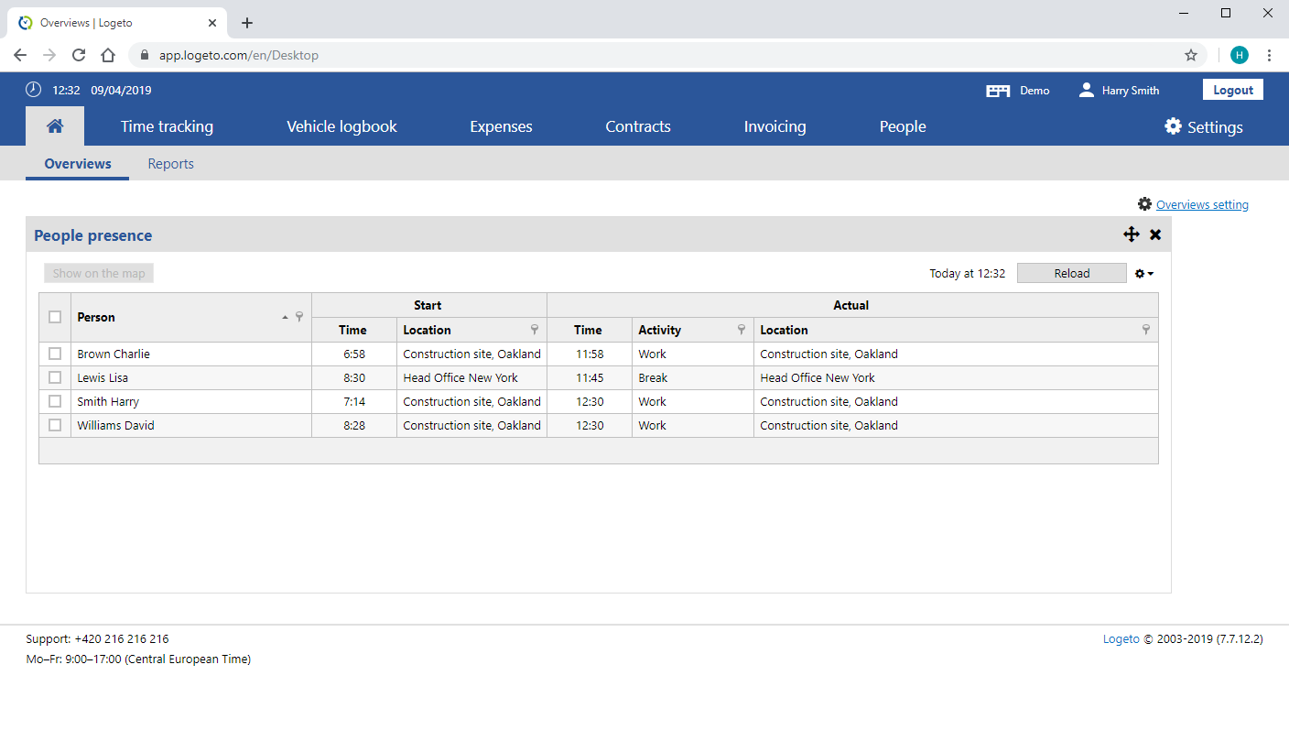The image size is (1289, 730).
Task: Open the Time tracking menu
Action: [x=167, y=126]
